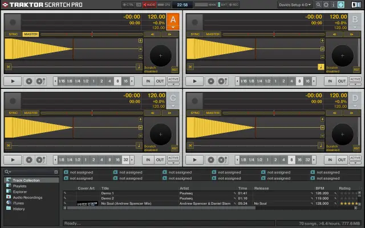Screen dimensions: 365x228
Task: Open the Davids Setup layout dropdown
Action: tap(294, 5)
